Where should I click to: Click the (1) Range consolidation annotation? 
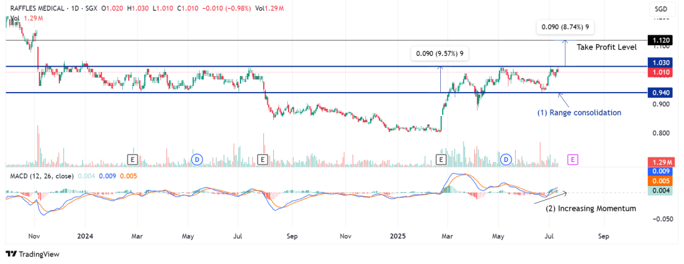click(579, 113)
